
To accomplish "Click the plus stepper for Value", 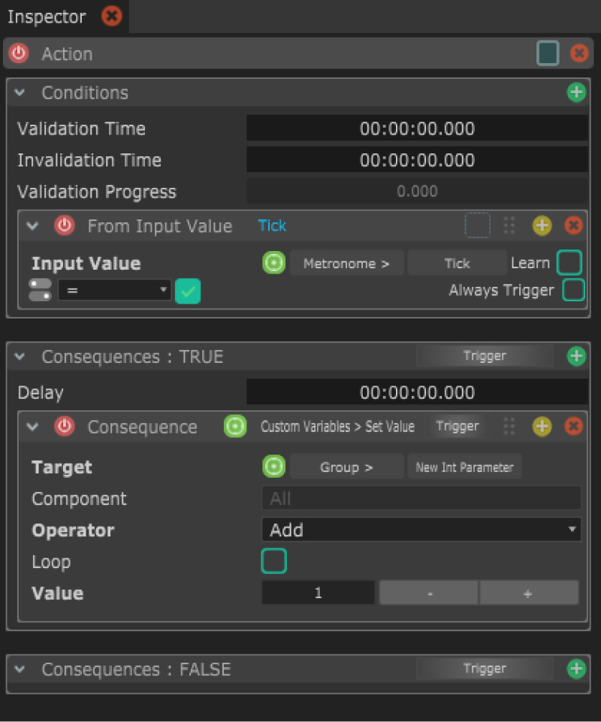I will [x=528, y=593].
